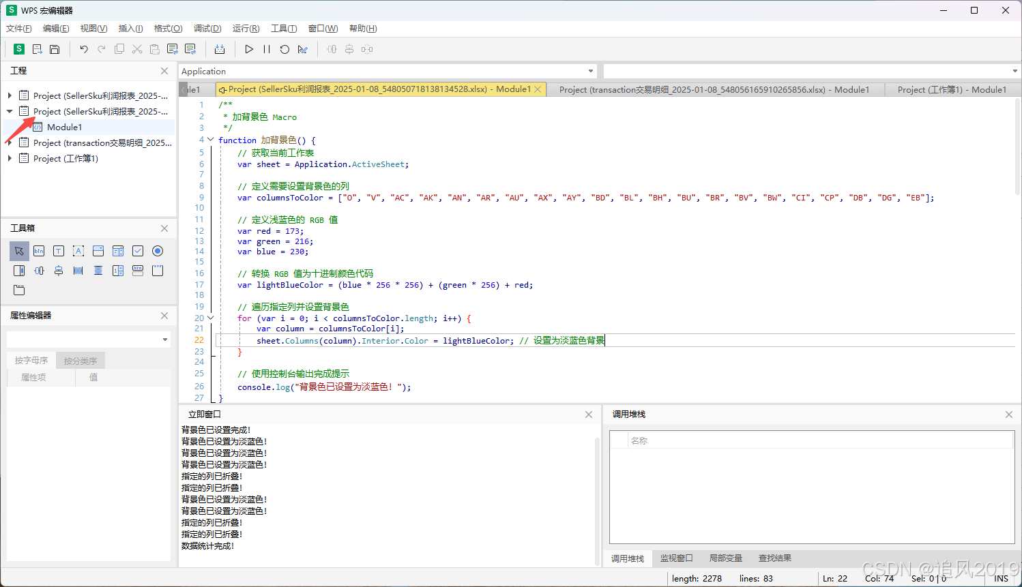
Task: Switch to the transaction交易明细 Module1 tab
Action: coord(714,89)
